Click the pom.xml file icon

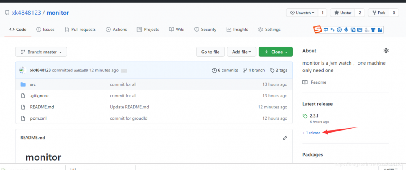pos(23,118)
